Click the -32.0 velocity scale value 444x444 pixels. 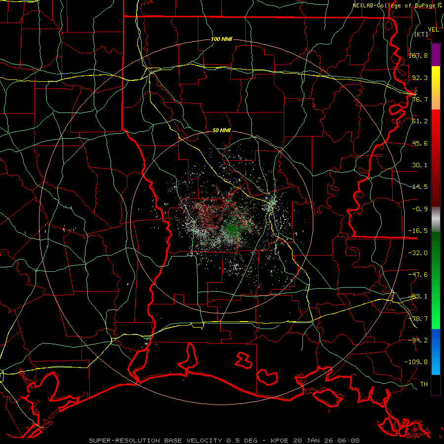pyautogui.click(x=418, y=253)
